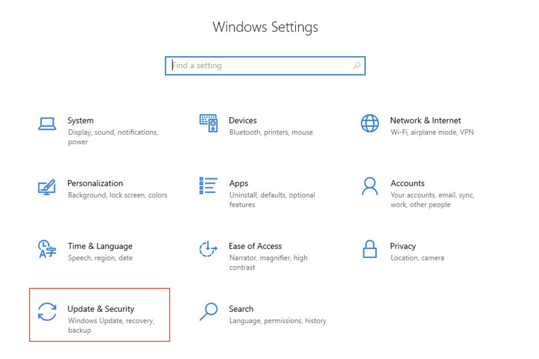
Task: Open Update & Security settings
Action: [x=101, y=309]
